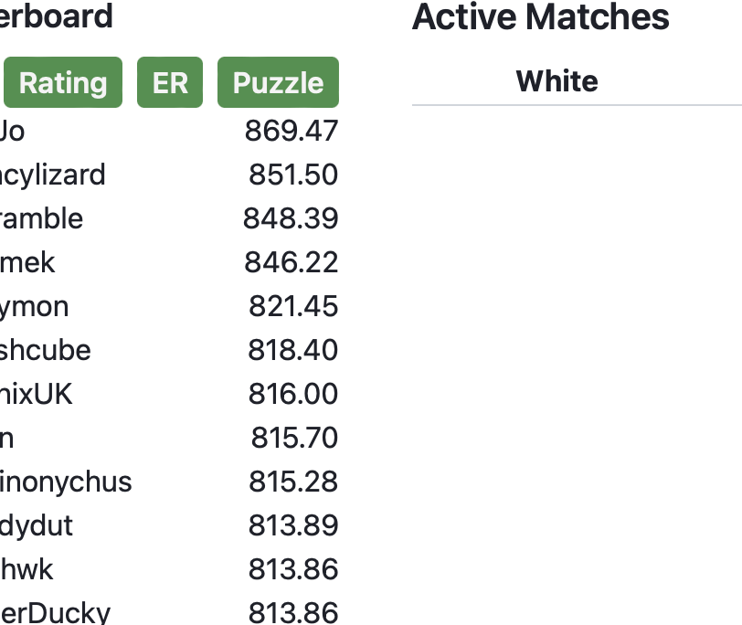
Task: Click the Active Matches heading
Action: tap(540, 17)
